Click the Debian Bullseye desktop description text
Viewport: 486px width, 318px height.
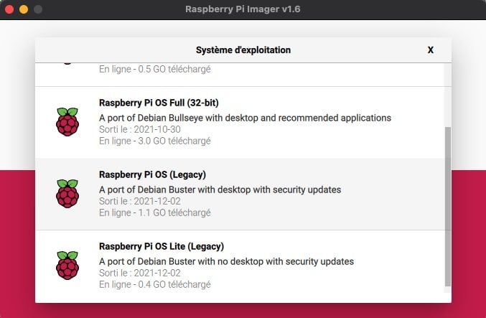point(246,118)
